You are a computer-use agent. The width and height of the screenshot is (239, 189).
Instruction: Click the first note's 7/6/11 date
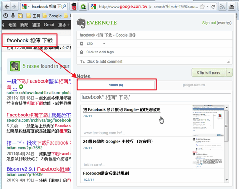point(87,116)
